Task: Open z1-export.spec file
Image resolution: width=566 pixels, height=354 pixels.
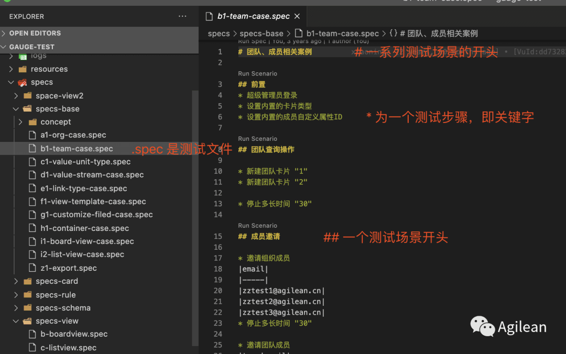Action: (69, 268)
